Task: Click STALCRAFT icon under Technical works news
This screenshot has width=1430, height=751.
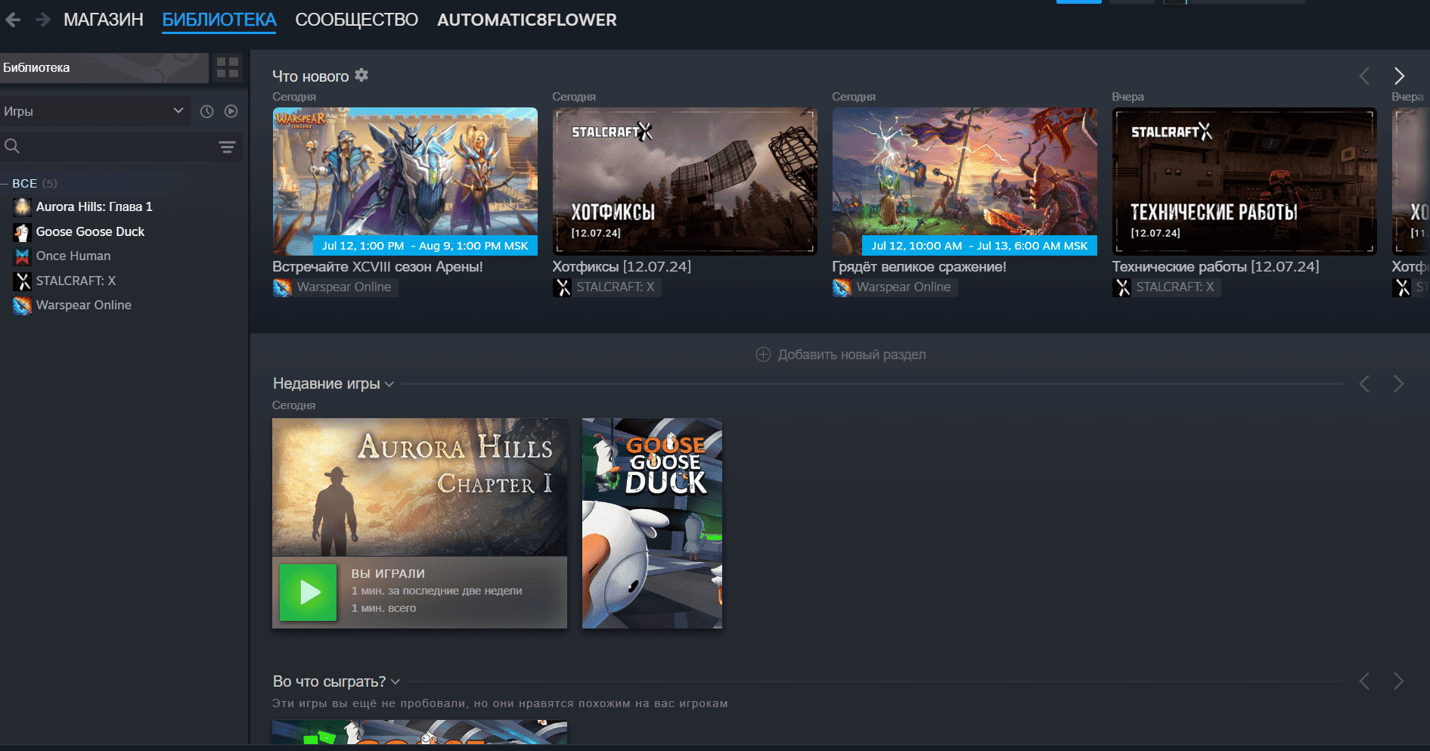Action: 1121,287
